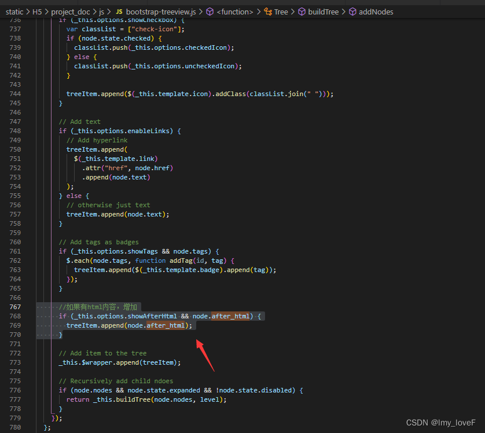This screenshot has height=433, width=485.
Task: Click '// Add item to the tree' comment
Action: tap(102, 353)
